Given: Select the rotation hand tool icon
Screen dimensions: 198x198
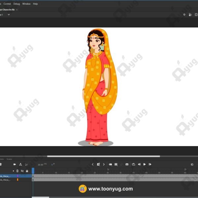Looking at the screenshot, I should point(190,15).
